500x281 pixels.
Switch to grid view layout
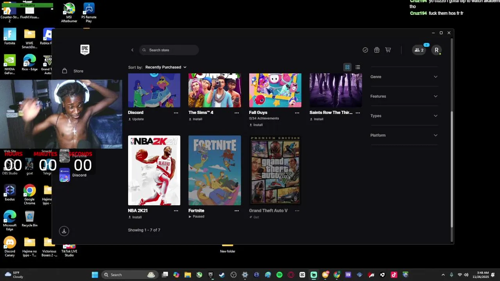tap(347, 67)
